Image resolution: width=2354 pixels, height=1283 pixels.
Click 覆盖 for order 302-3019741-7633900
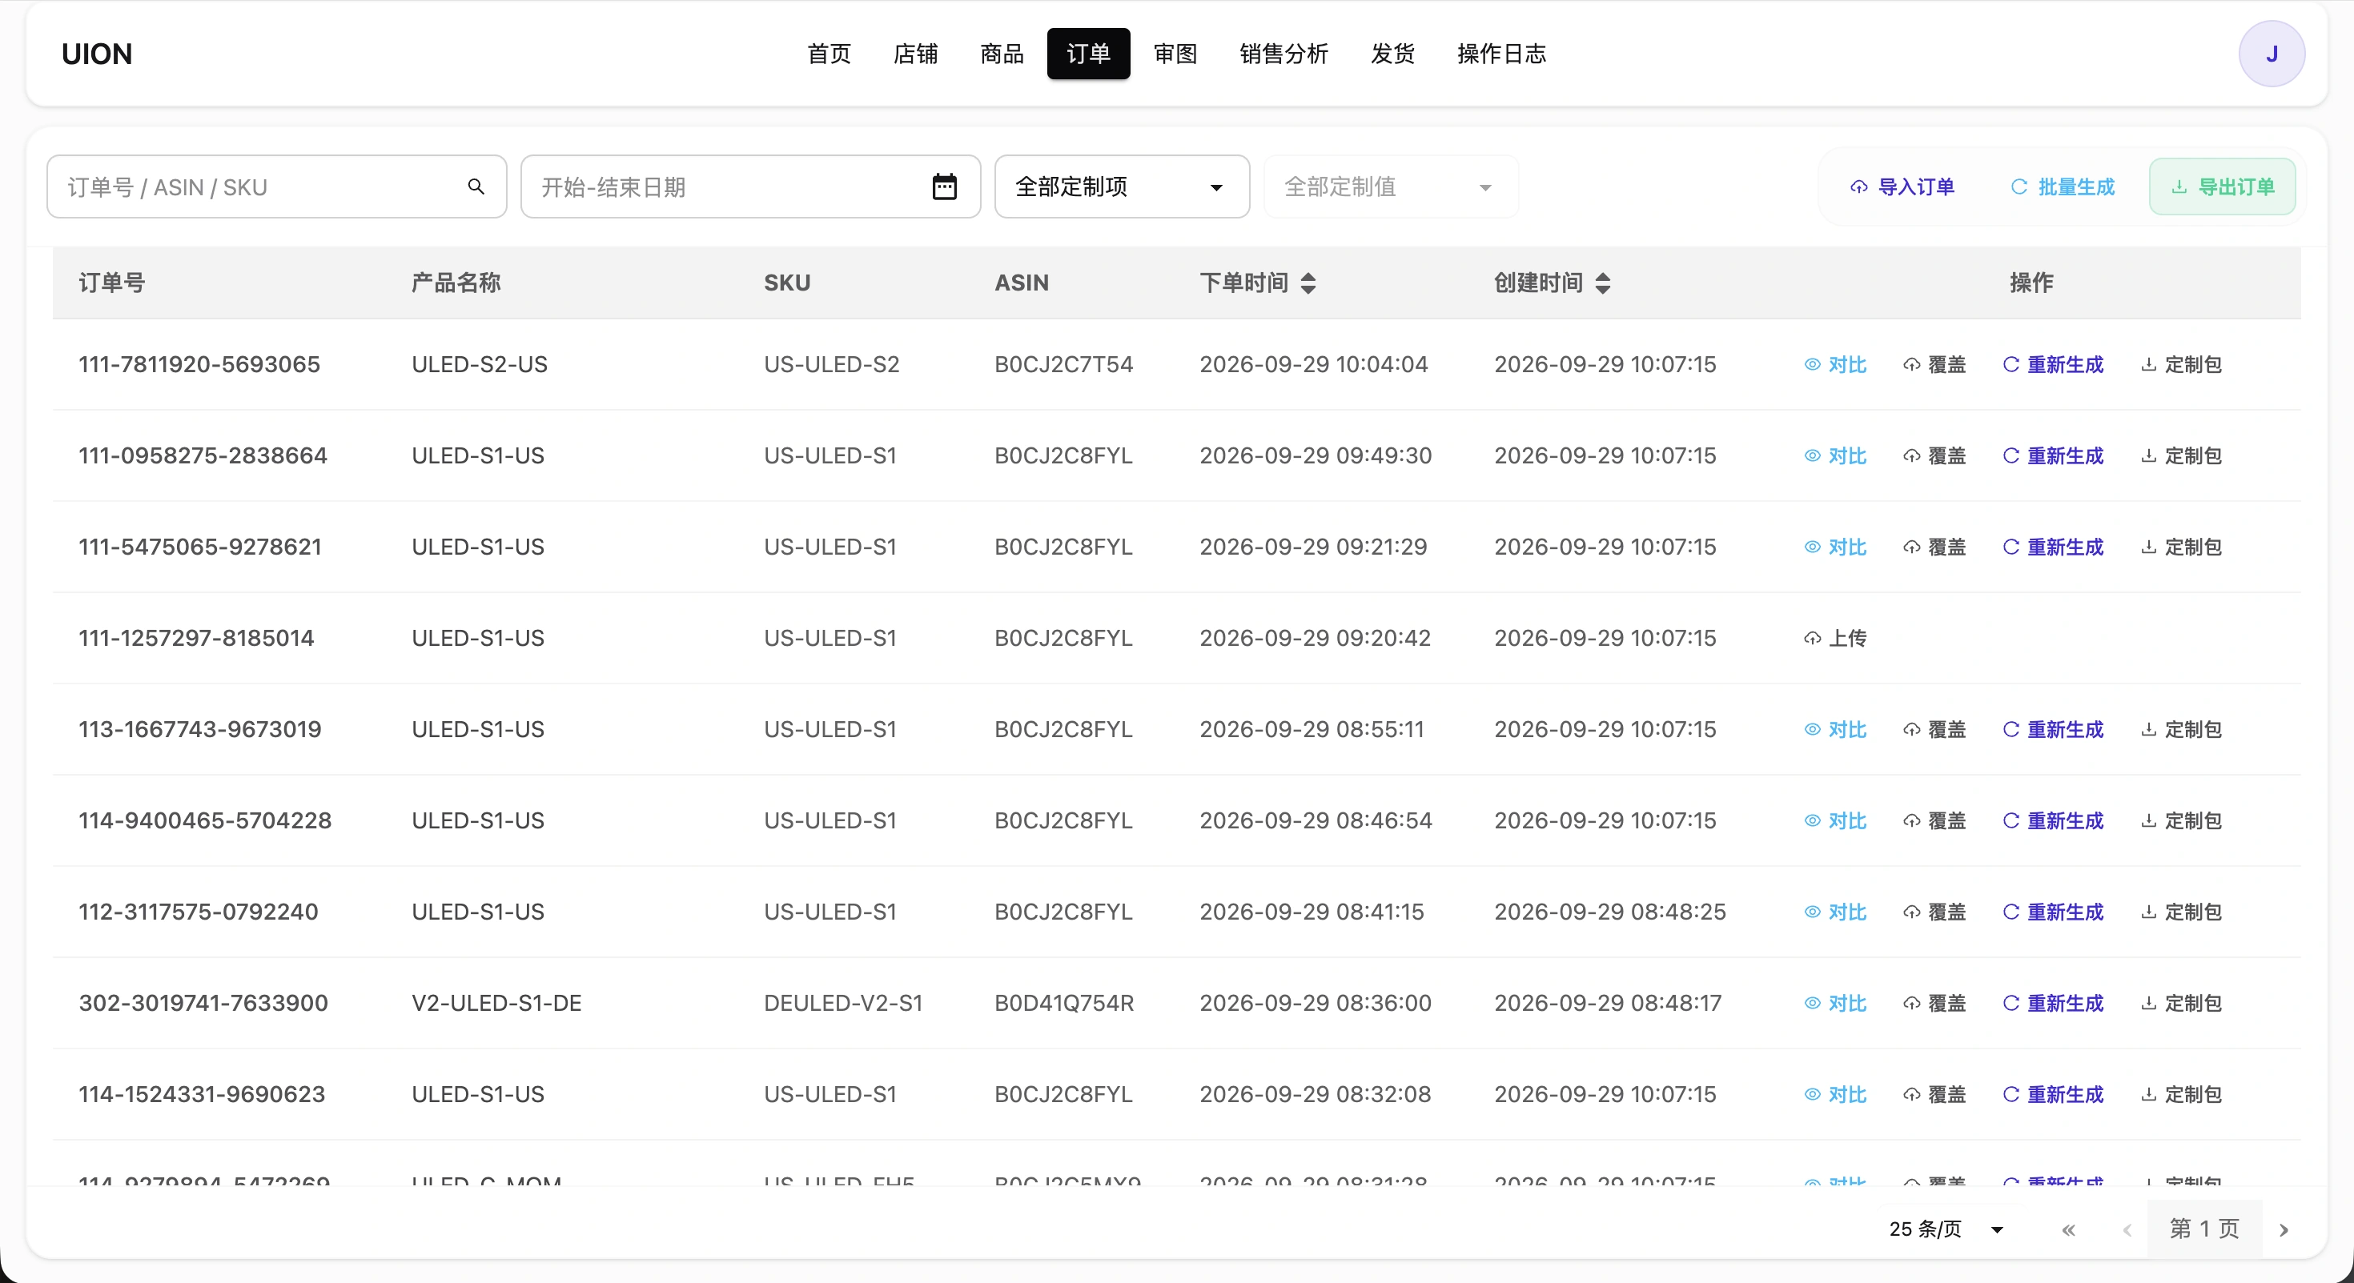click(x=1934, y=1004)
